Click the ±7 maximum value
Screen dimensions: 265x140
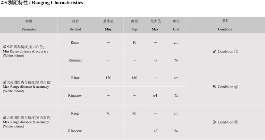[x=155, y=131]
